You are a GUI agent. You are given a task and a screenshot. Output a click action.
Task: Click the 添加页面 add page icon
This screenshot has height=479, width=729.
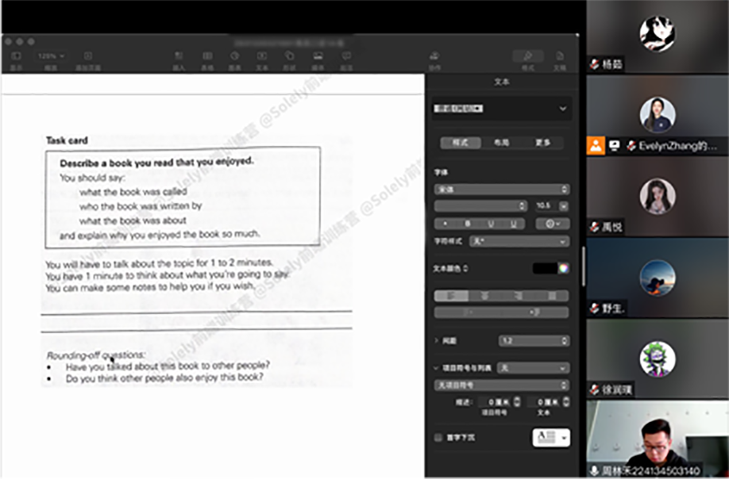coord(88,56)
